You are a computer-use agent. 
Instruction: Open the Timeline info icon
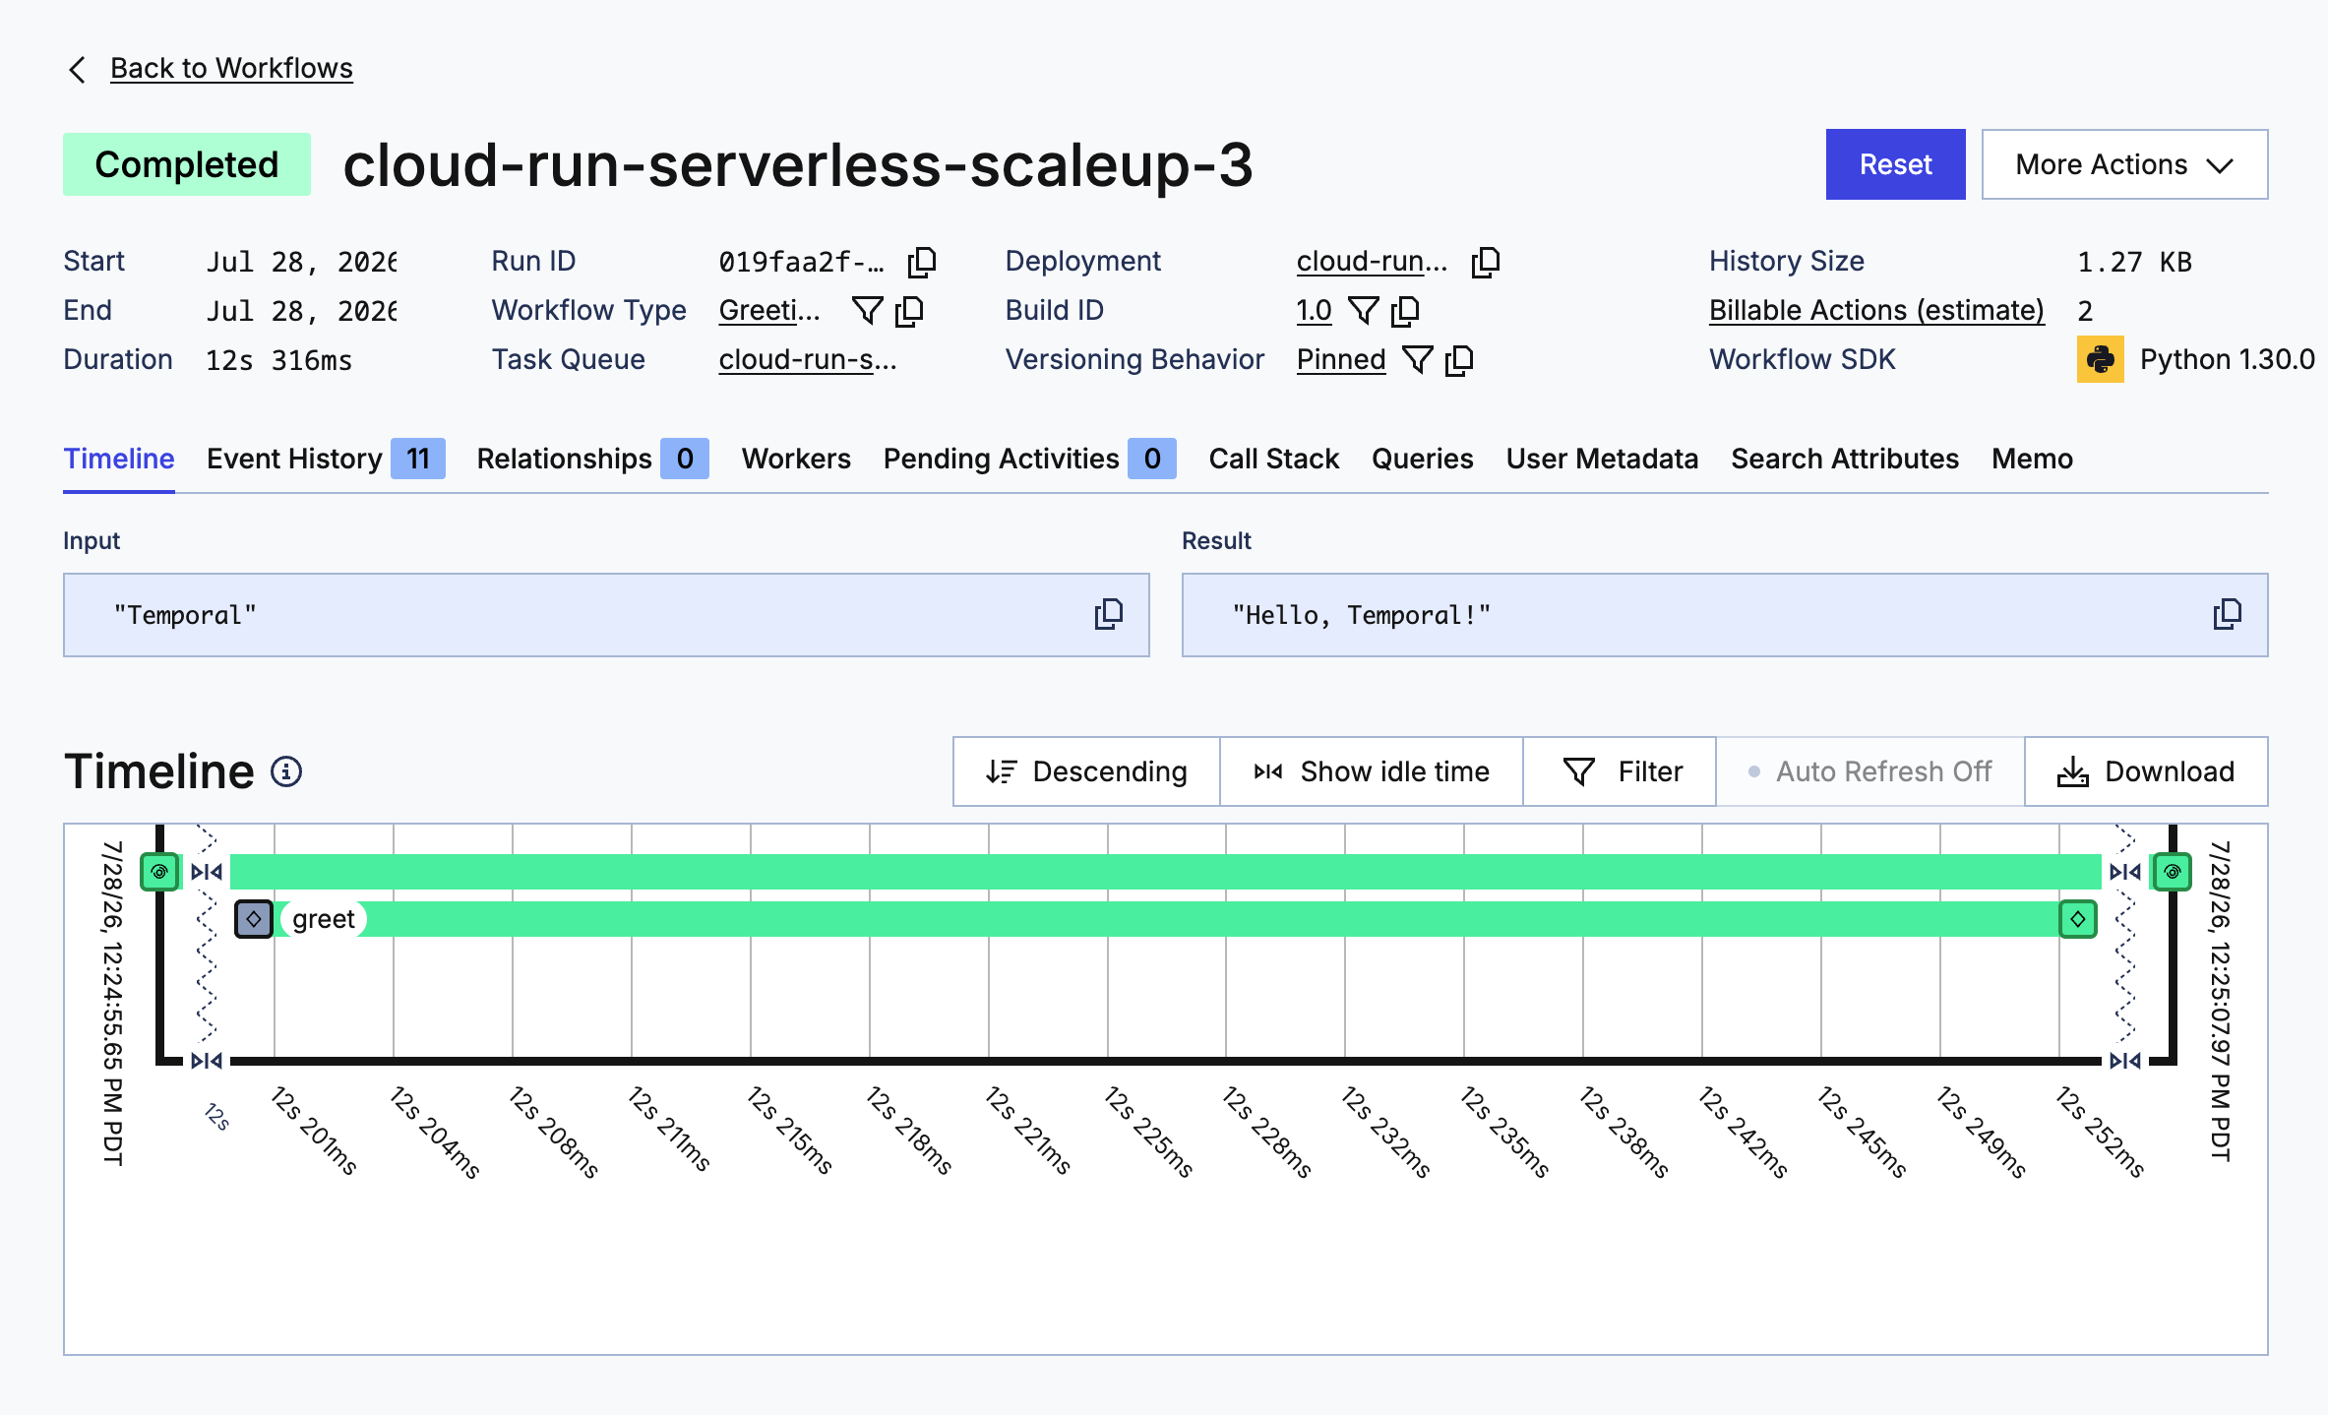click(x=286, y=771)
